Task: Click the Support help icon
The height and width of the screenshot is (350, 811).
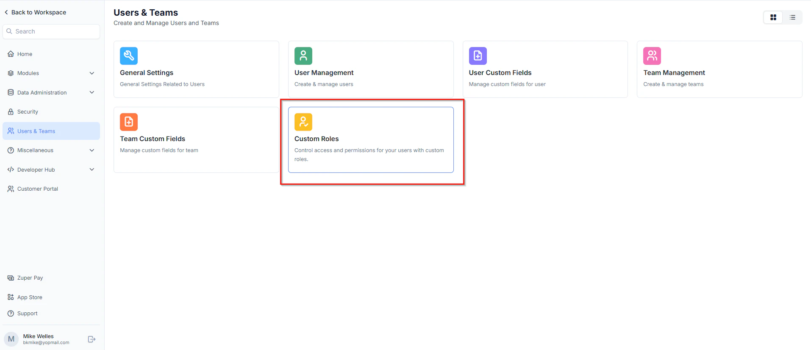Action: [11, 314]
